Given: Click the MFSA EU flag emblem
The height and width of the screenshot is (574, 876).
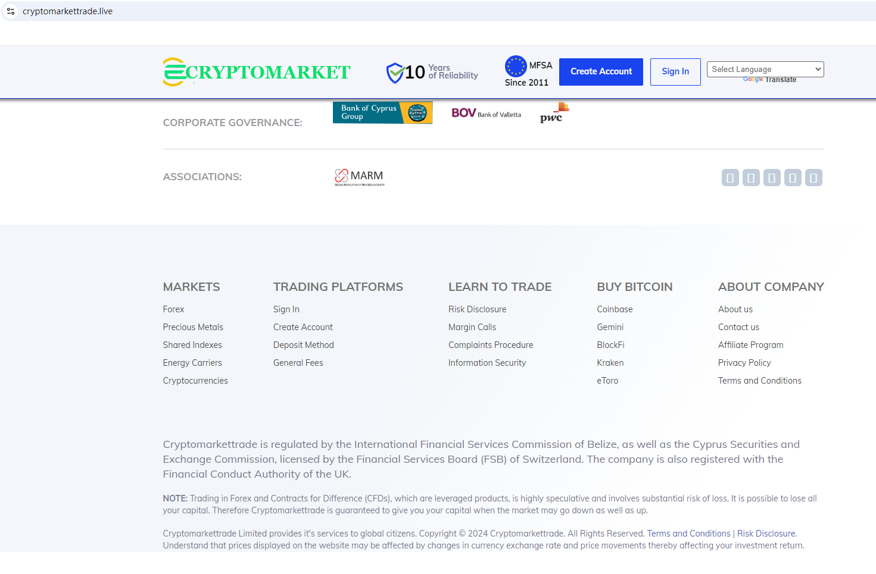Looking at the screenshot, I should [516, 66].
